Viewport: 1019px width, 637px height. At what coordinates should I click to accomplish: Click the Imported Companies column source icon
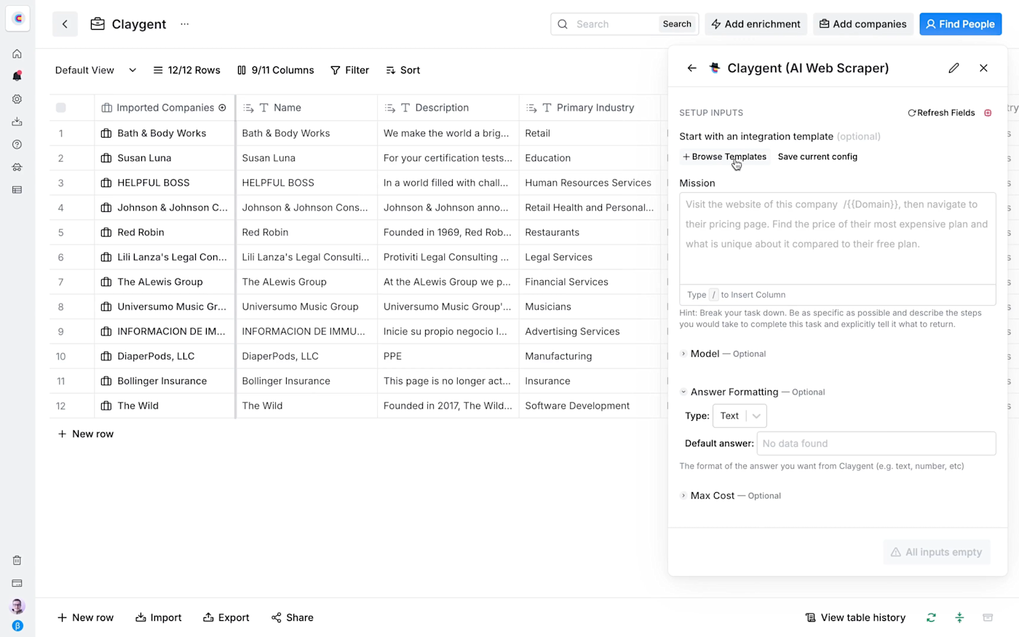pyautogui.click(x=222, y=108)
